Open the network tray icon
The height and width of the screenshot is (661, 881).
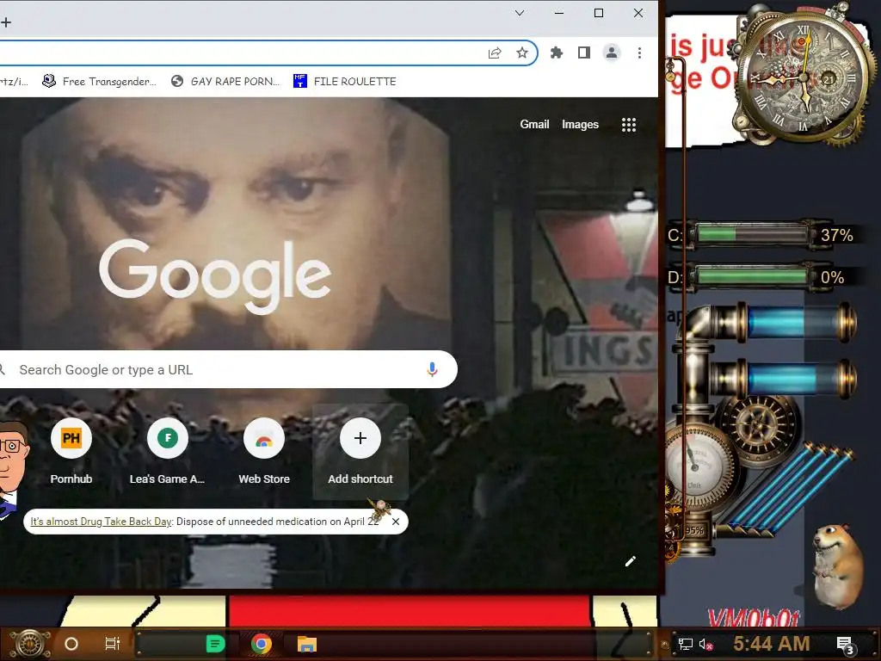(x=686, y=644)
